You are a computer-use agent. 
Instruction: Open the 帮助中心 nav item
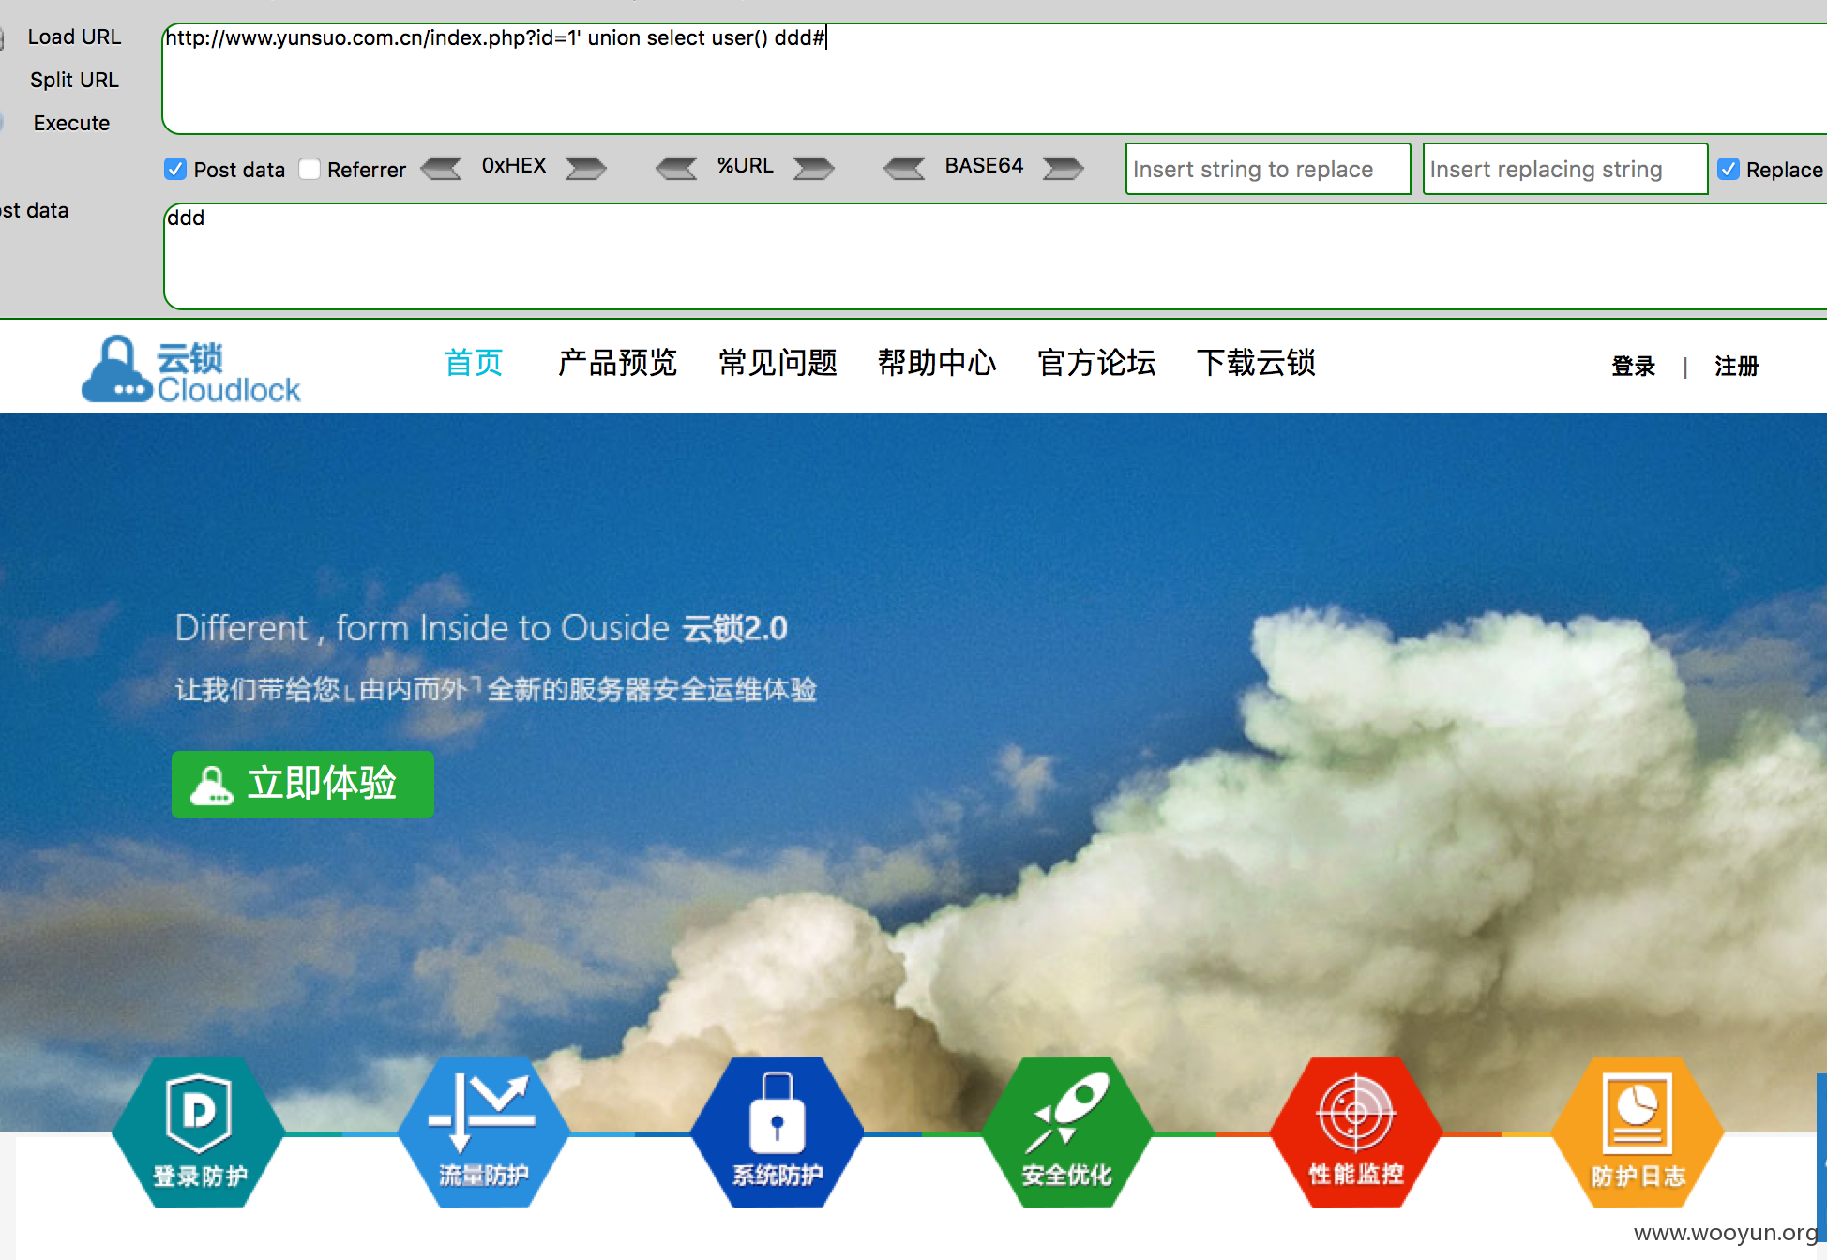click(937, 362)
